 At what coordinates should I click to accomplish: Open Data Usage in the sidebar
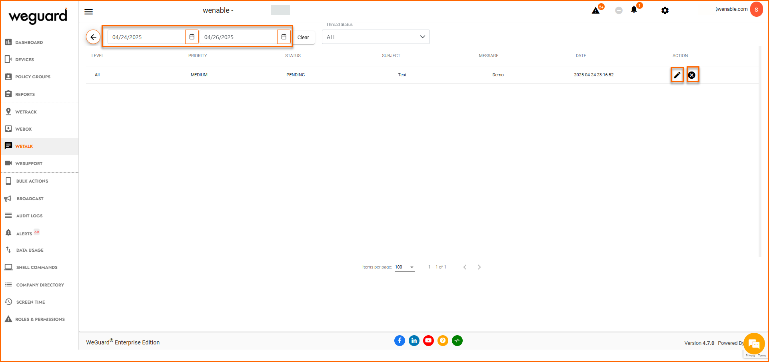tap(39, 250)
